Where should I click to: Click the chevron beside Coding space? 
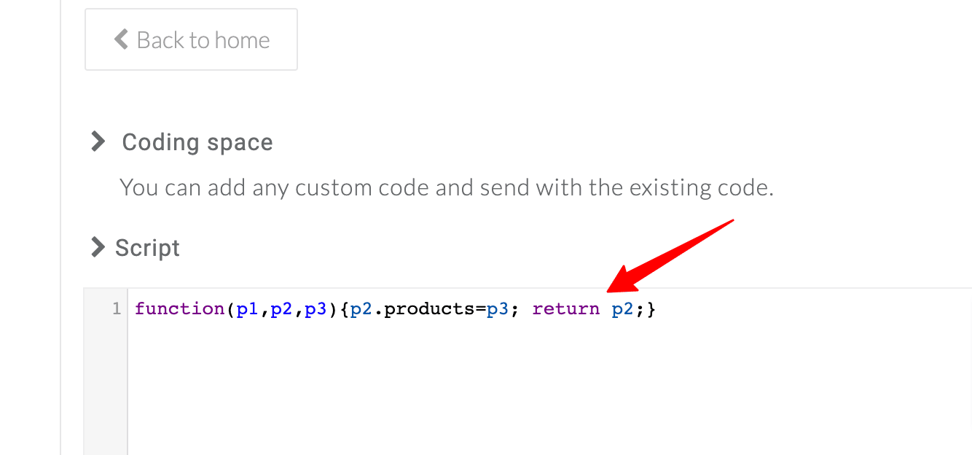tap(97, 141)
